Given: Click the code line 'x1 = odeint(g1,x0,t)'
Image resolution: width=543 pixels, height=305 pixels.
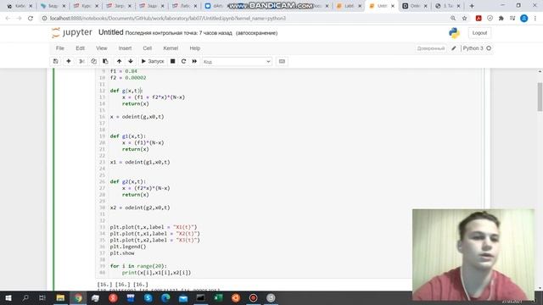Looking at the screenshot, I should 140,162.
